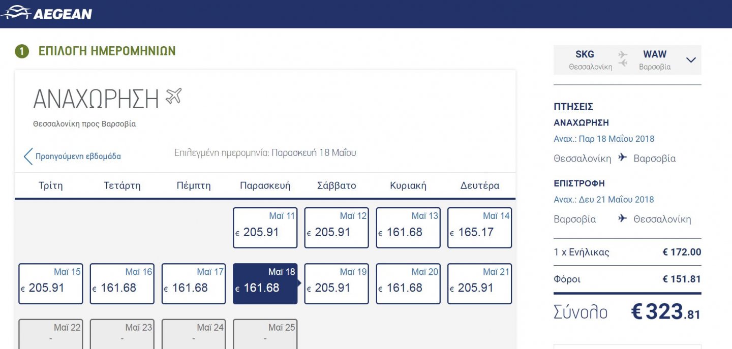
Task: Open the Προηγούμενη εβδομάδα link
Action: tap(78, 156)
